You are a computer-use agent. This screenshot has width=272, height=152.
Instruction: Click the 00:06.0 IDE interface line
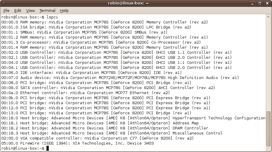pyautogui.click(x=91, y=72)
